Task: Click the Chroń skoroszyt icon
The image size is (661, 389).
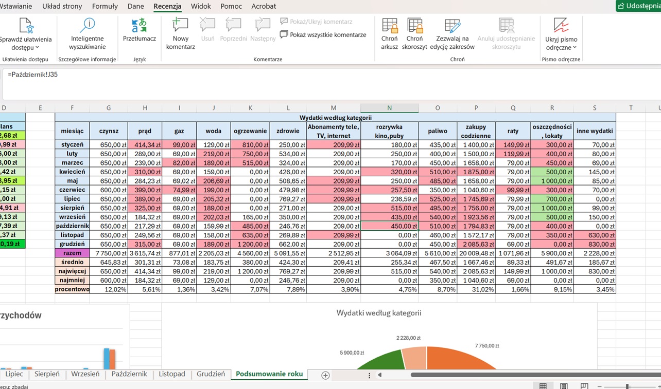Action: pos(414,34)
